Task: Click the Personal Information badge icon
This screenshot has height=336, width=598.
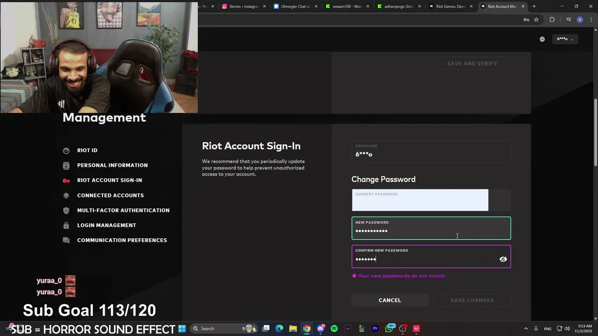Action: 66,166
